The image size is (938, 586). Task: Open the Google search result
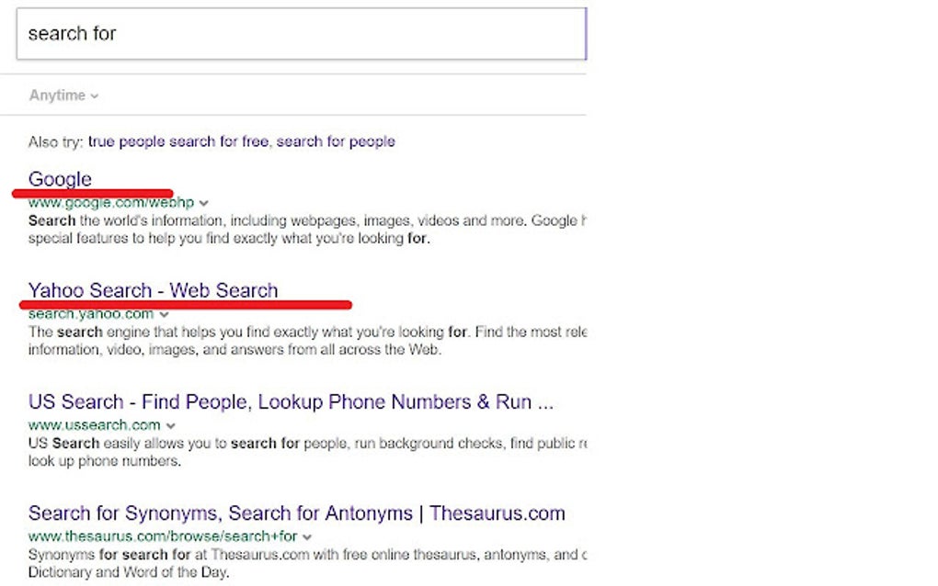point(59,179)
